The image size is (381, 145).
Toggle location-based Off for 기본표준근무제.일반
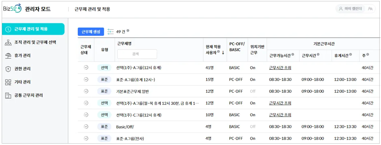pyautogui.click(x=253, y=91)
